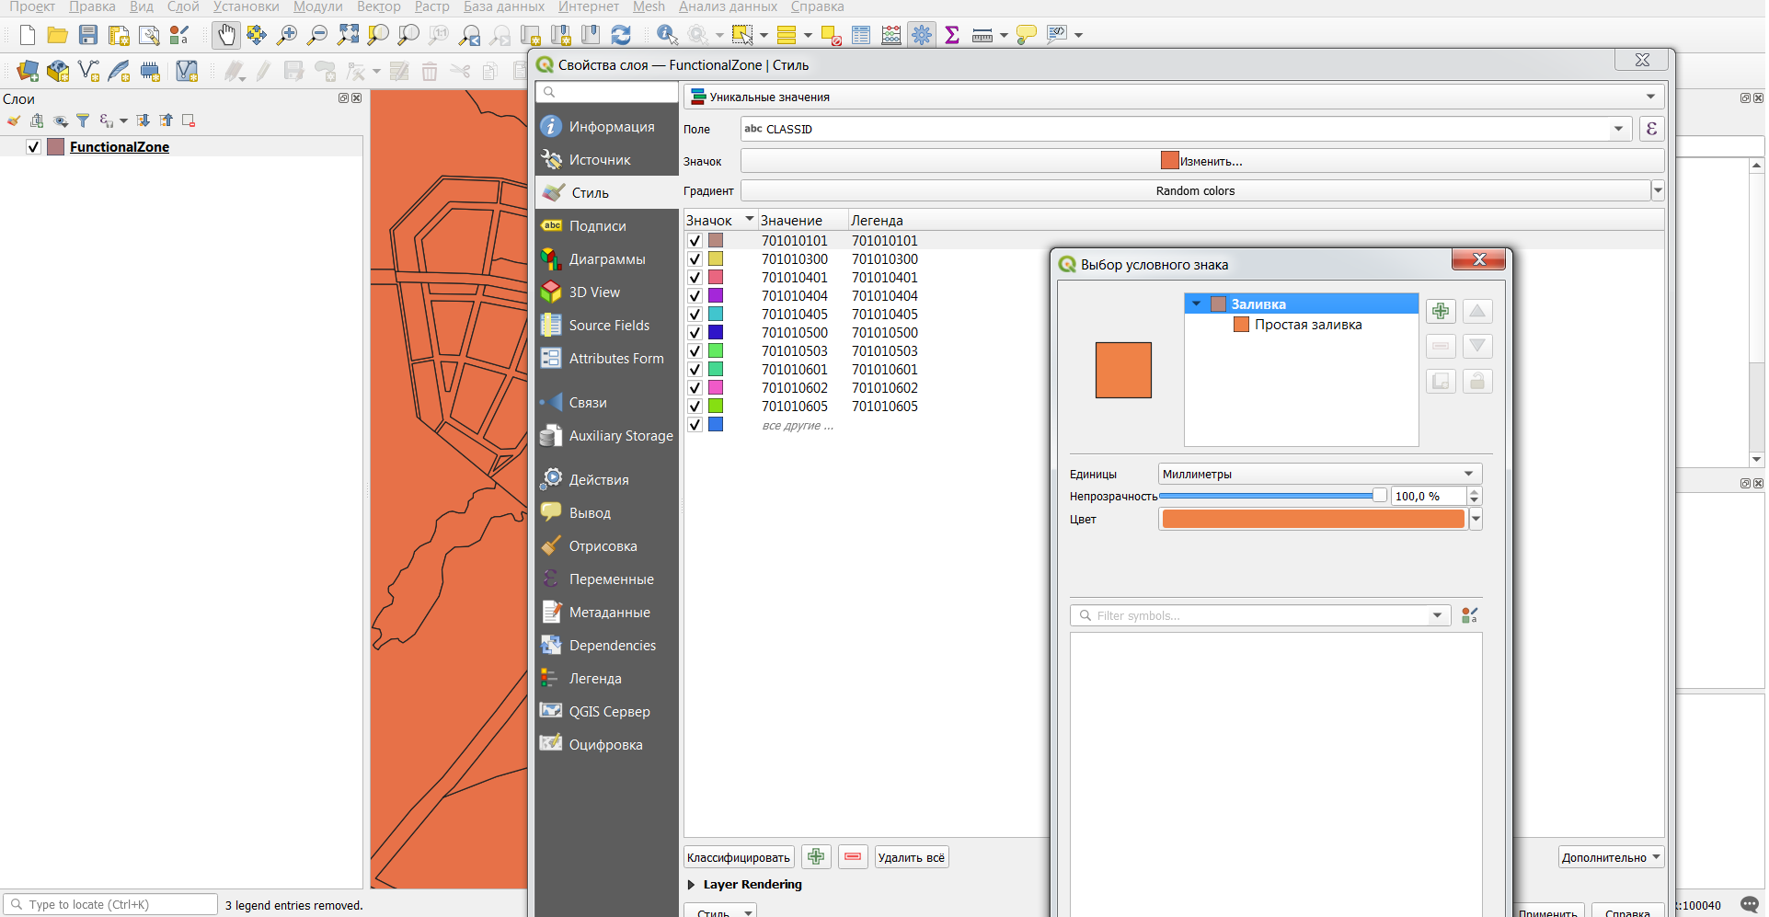Click the Удалить всё button
1769x917 pixels.
(x=911, y=857)
